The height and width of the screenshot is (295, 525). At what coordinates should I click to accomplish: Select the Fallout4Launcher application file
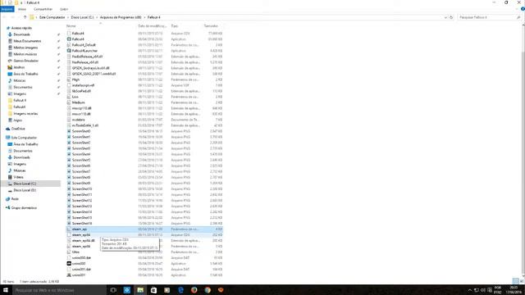84,51
